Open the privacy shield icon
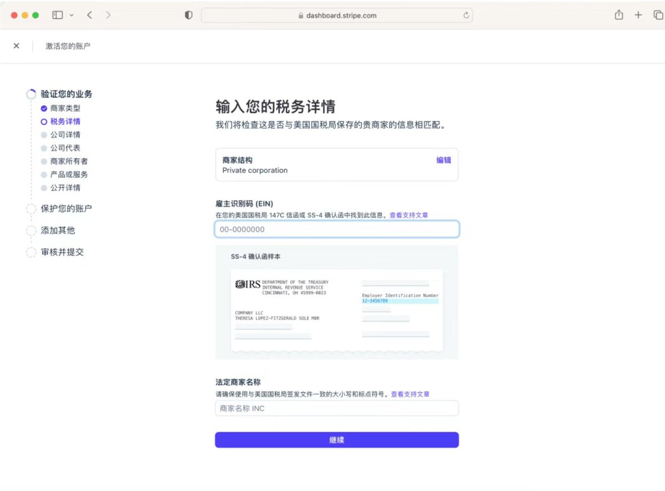Screen dimensions: 665x491 click(188, 16)
